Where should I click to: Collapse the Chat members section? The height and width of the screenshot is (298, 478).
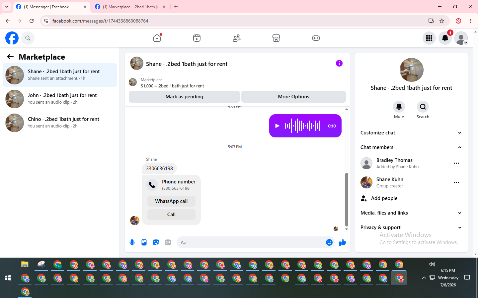[x=412, y=147]
